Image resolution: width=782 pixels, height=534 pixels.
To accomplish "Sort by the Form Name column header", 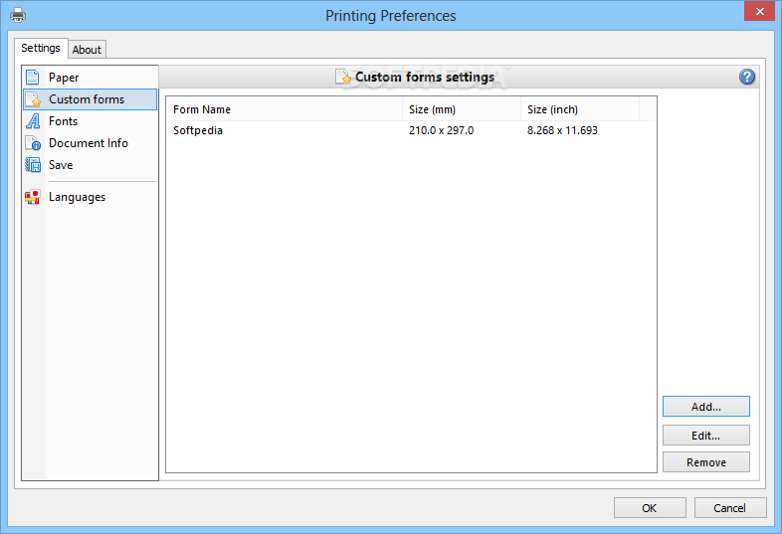I will click(285, 109).
